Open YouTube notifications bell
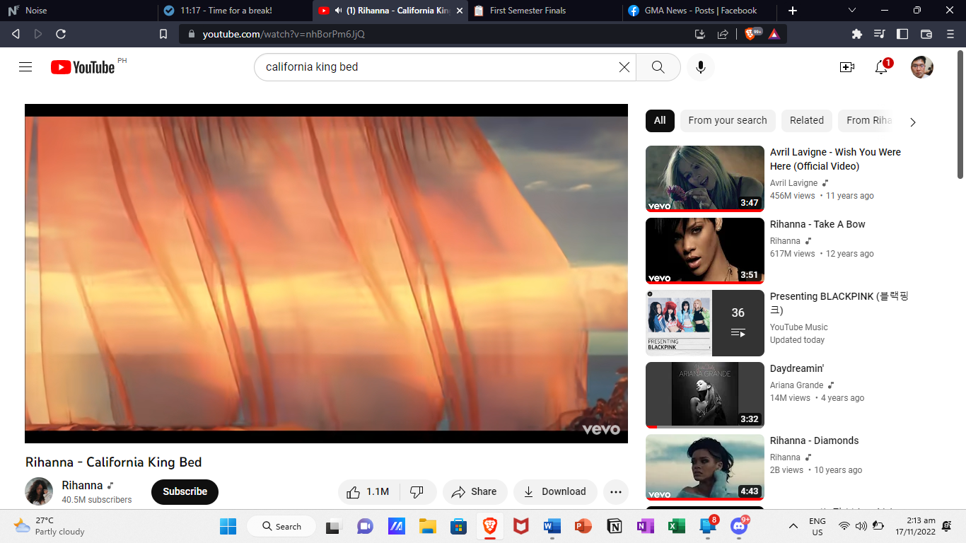This screenshot has width=966, height=543. [881, 67]
